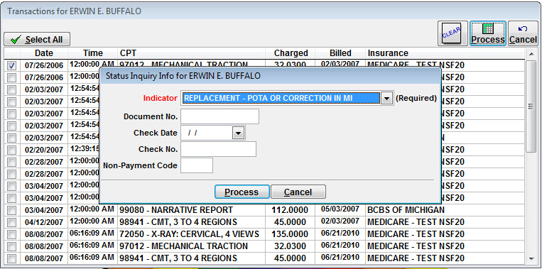Screen dimensions: 542x269
Task: Select the 45.0000 charge in the 04/12/2007 row
Action: click(x=291, y=222)
